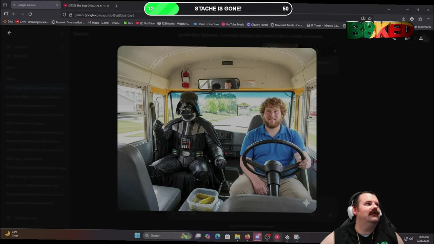The width and height of the screenshot is (434, 244).
Task: Close The Best Of BIDEN tab
Action: click(108, 6)
